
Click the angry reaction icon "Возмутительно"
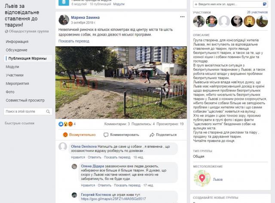tap(65, 135)
